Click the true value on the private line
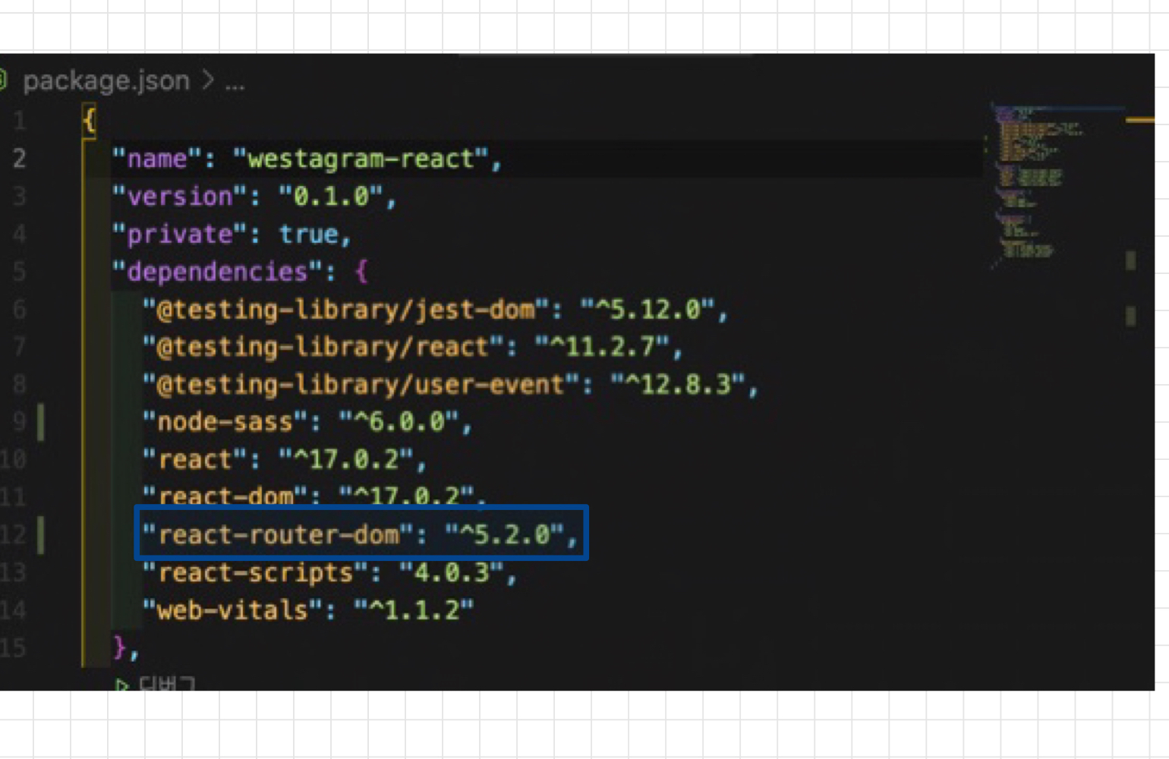The height and width of the screenshot is (759, 1169). pyautogui.click(x=307, y=234)
